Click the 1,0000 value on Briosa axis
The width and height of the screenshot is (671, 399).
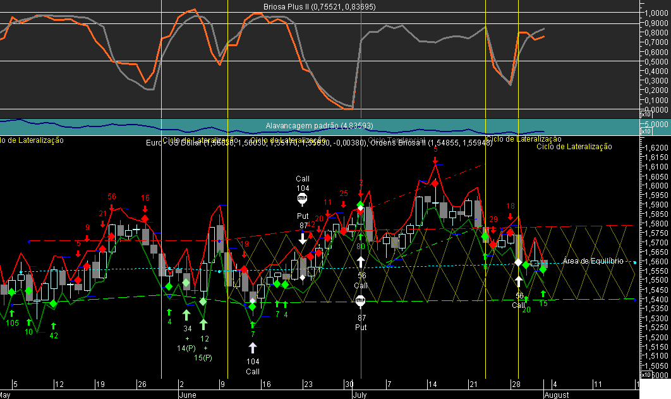656,13
